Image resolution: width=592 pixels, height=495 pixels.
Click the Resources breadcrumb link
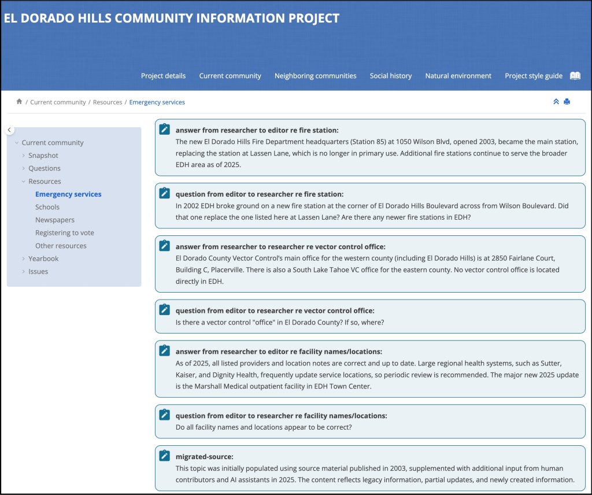tap(108, 102)
